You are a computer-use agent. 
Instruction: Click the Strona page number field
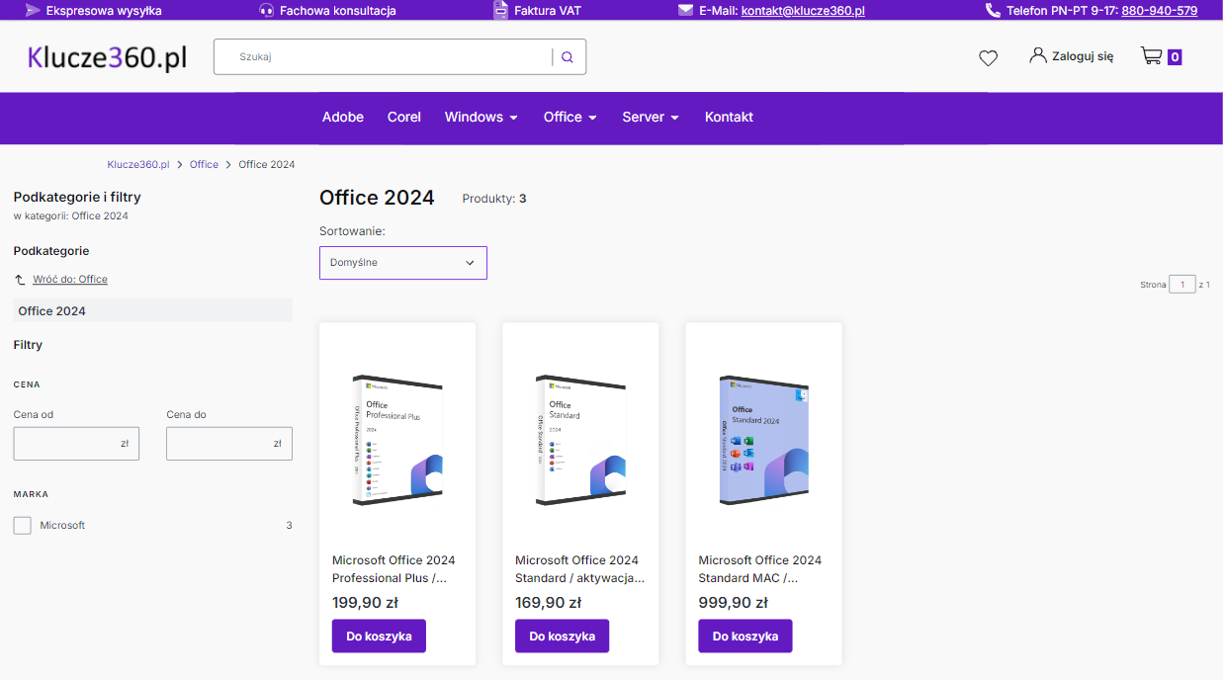coord(1181,285)
